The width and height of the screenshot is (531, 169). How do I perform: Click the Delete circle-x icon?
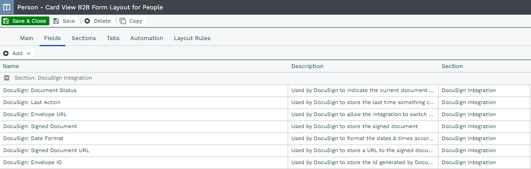coord(87,21)
